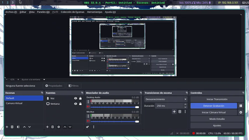Open virtual camera settings gear

click(x=241, y=112)
